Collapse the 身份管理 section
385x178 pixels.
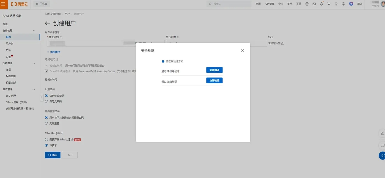tap(34, 31)
